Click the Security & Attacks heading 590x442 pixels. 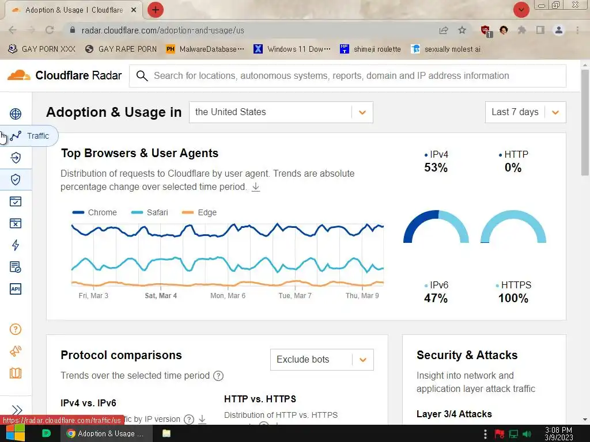point(467,355)
